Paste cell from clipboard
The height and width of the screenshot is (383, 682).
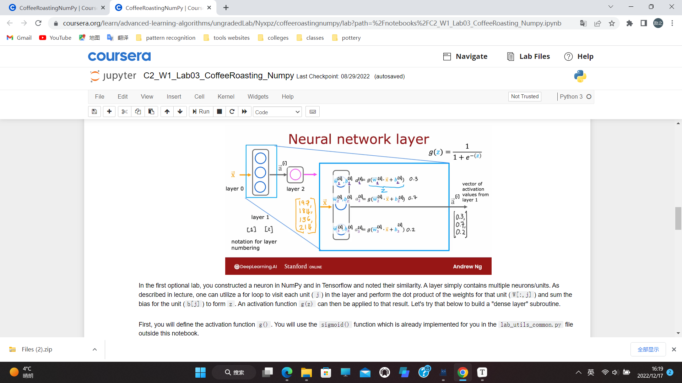(x=151, y=111)
